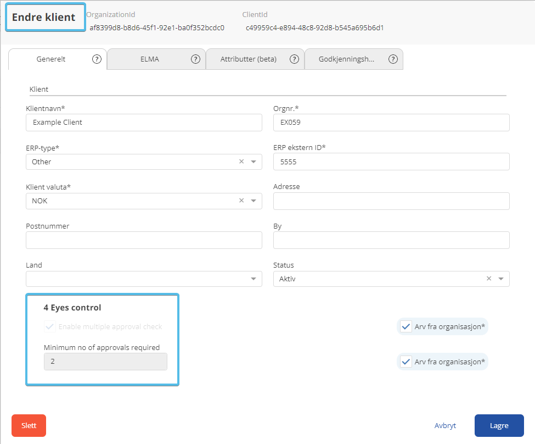This screenshot has width=535, height=444.
Task: Switch to the ELMA tab
Action: pyautogui.click(x=149, y=59)
